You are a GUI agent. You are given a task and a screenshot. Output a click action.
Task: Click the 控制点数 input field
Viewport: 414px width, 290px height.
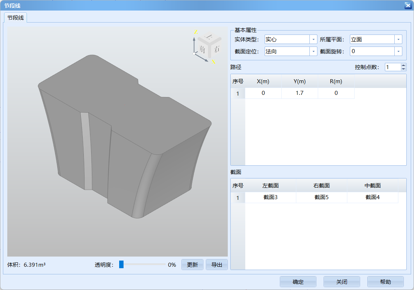click(x=392, y=67)
